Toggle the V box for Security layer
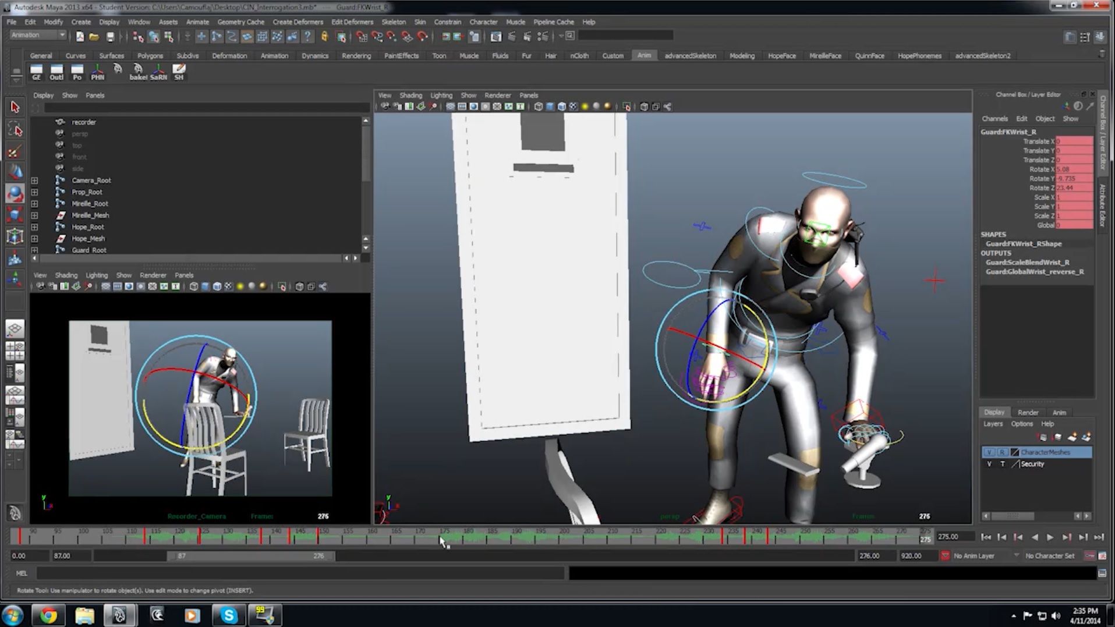The image size is (1115, 627). point(989,464)
